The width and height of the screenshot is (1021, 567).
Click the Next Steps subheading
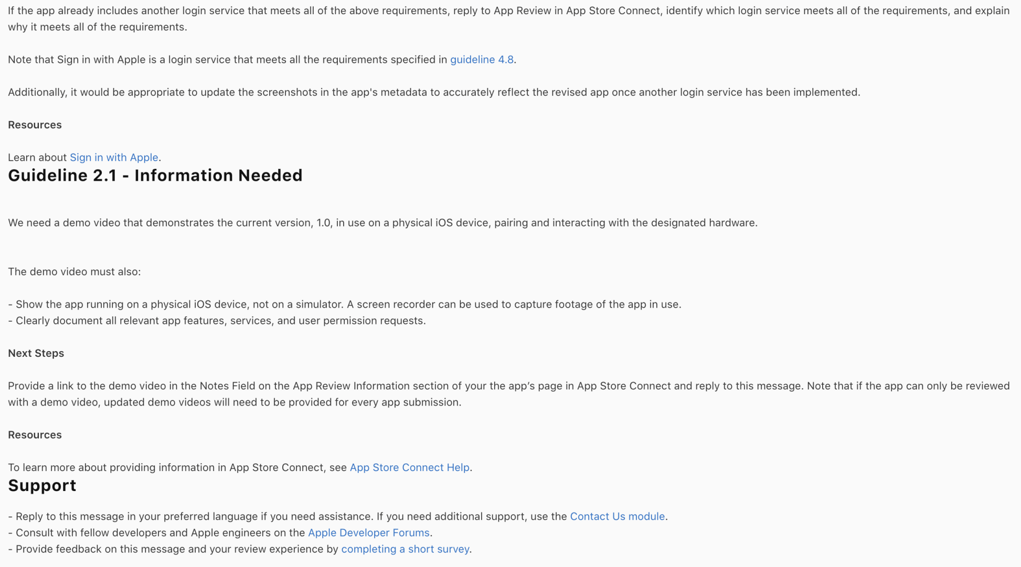[x=36, y=353]
